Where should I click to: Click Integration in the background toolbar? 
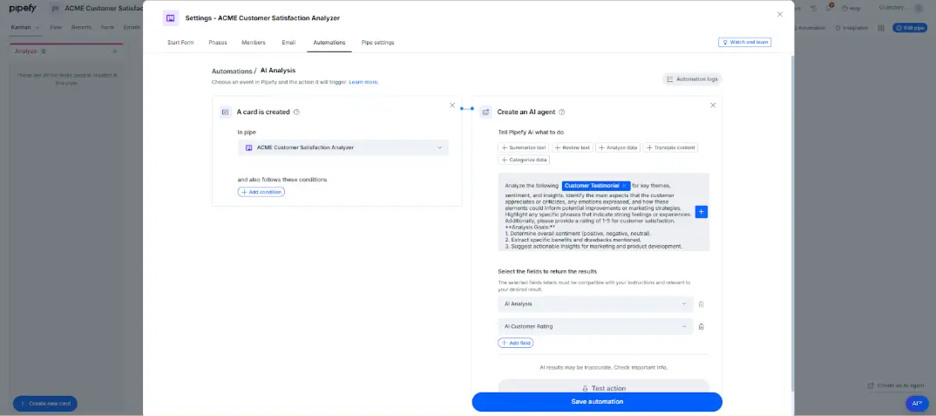(851, 28)
